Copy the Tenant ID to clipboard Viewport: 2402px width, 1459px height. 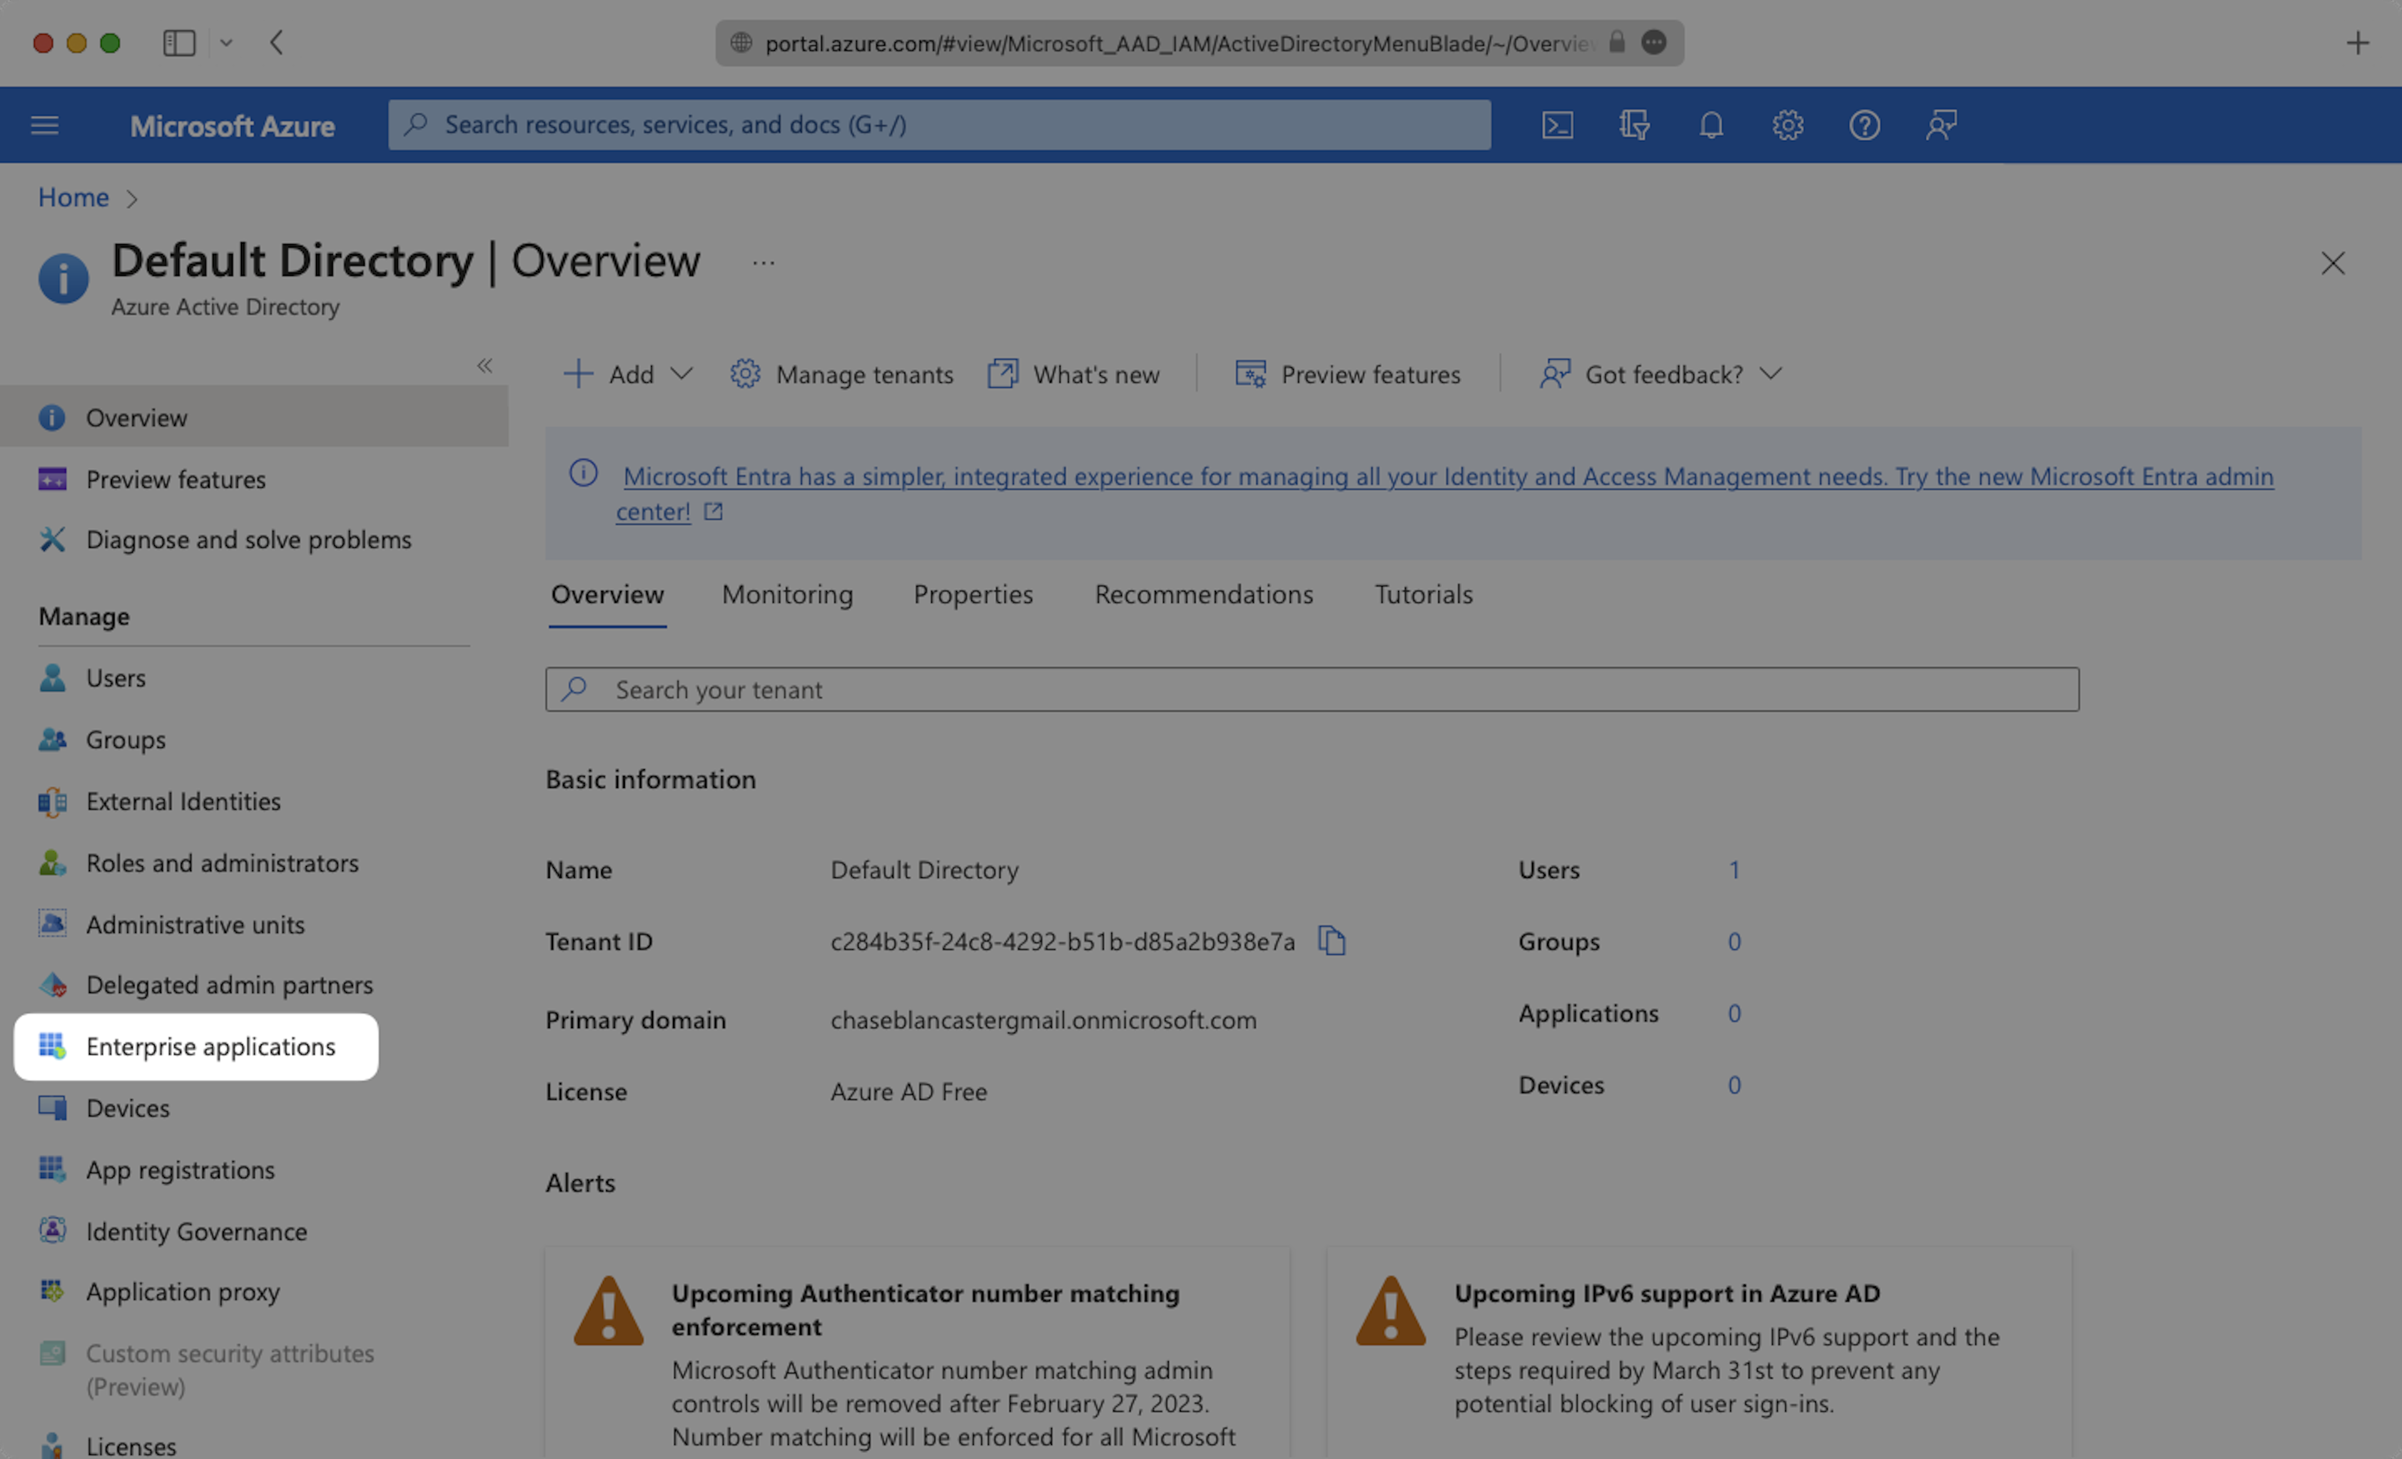(1332, 941)
